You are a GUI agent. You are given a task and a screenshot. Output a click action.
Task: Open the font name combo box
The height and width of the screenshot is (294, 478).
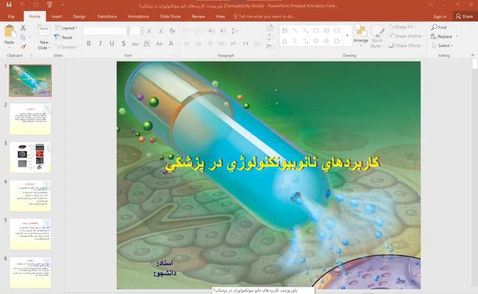tap(106, 31)
